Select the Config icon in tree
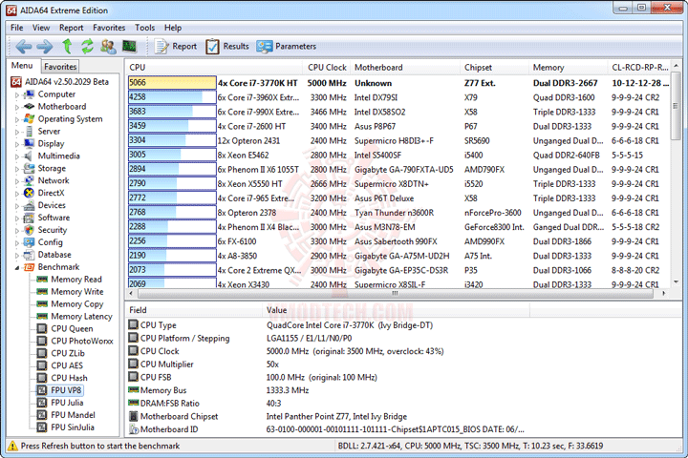The image size is (688, 458). pos(29,242)
